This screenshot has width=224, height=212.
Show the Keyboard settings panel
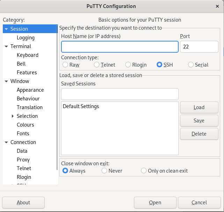28,55
